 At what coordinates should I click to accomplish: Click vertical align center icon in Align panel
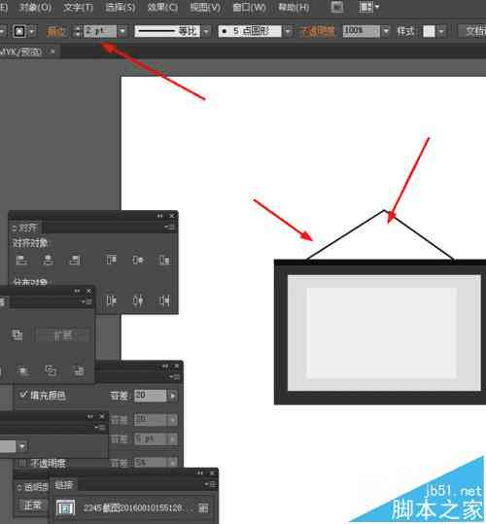(x=138, y=260)
